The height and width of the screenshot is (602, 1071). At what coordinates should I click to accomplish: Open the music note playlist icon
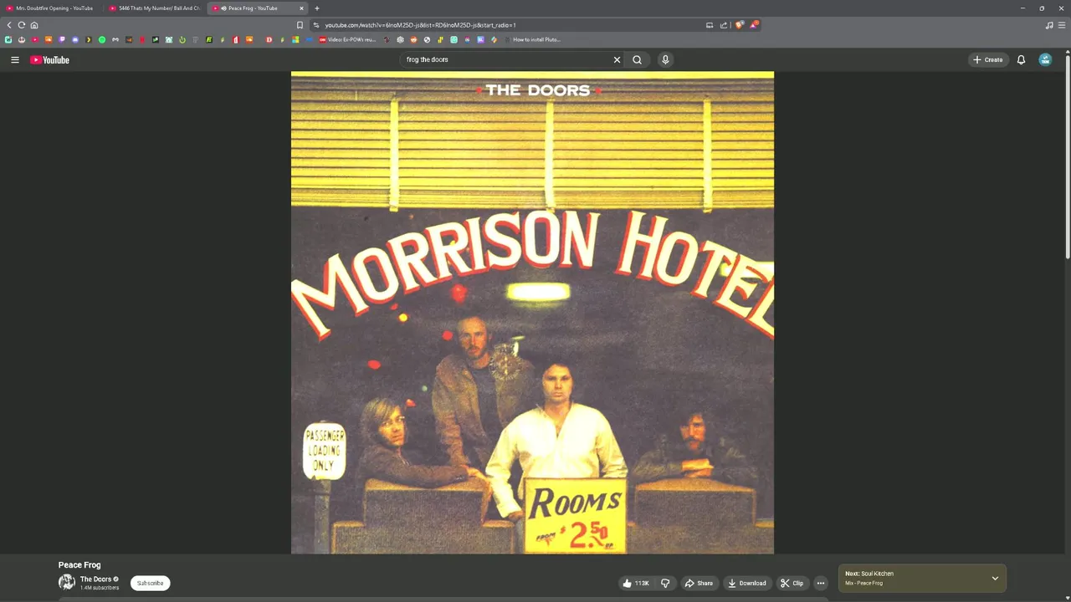[1049, 25]
